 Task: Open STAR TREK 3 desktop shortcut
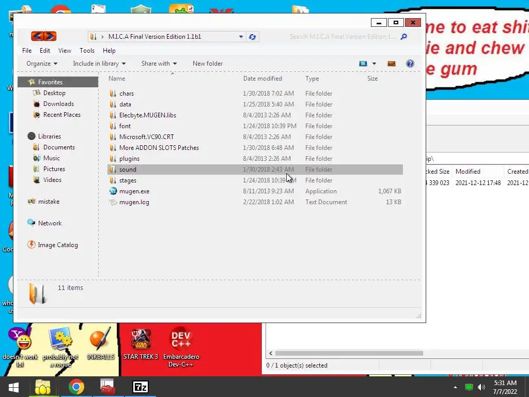click(141, 344)
